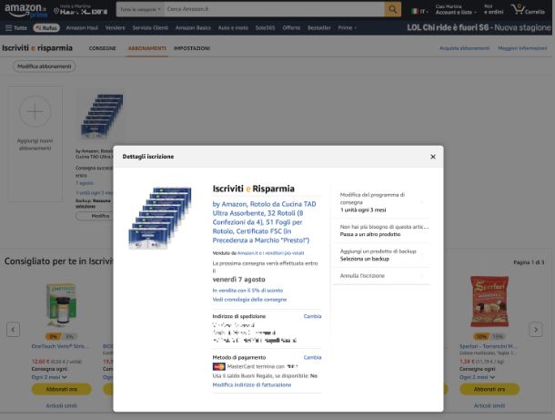Go to Amazon Basics
555x420 pixels.
193,27
